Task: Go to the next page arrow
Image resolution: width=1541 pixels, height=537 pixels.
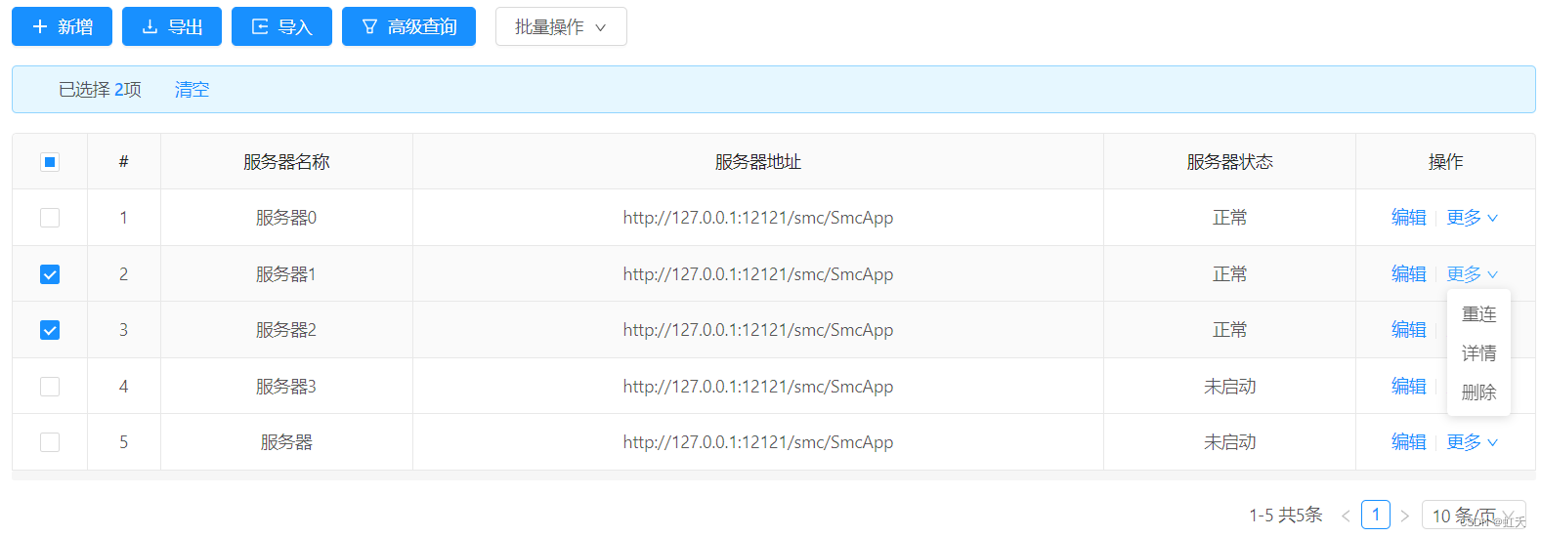Action: pyautogui.click(x=1404, y=516)
